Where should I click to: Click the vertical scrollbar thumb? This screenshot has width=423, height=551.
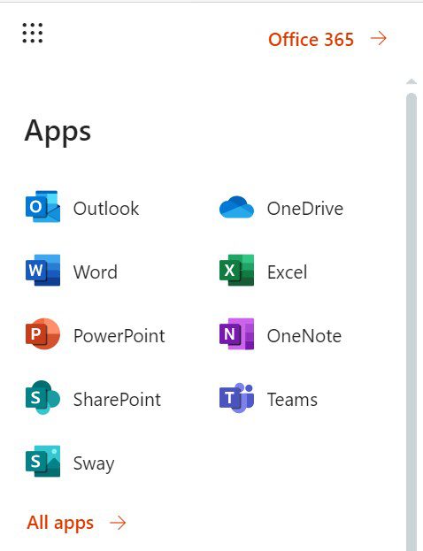(411, 322)
